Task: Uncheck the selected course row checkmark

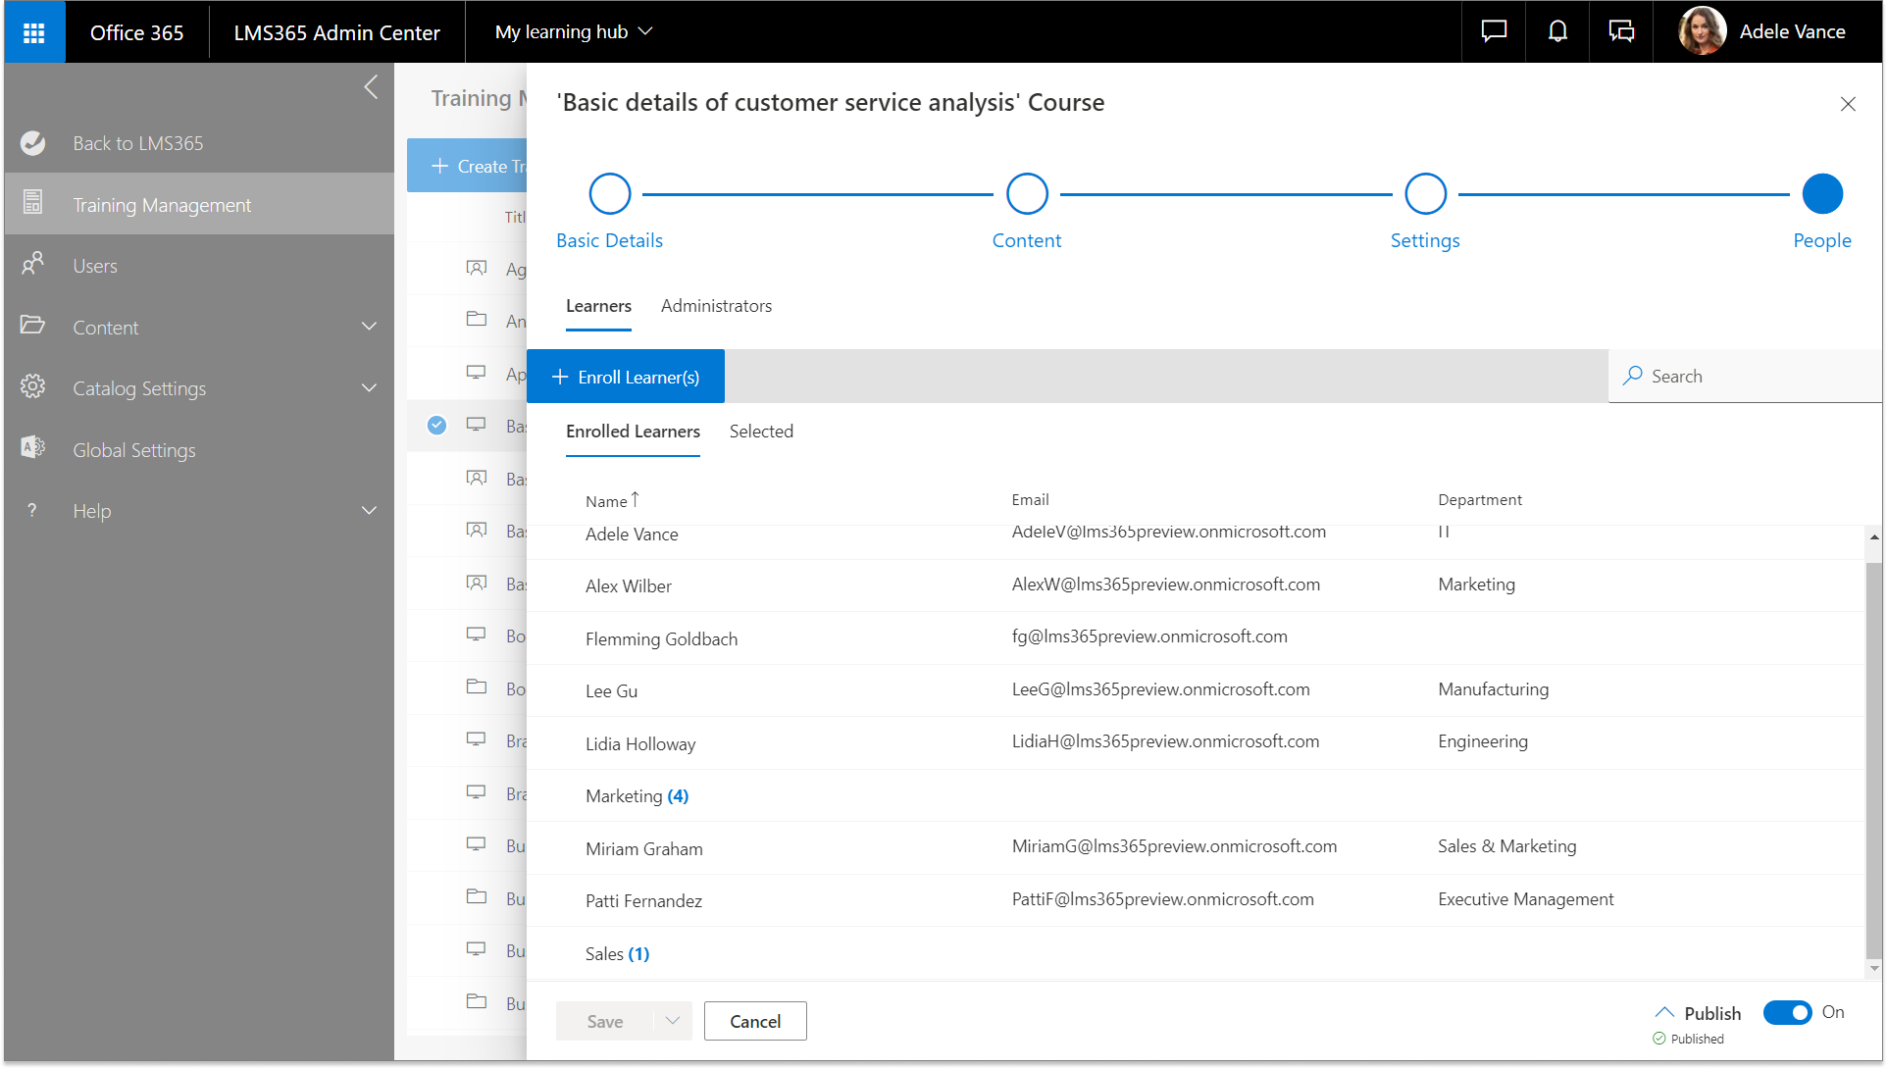Action: (x=436, y=425)
